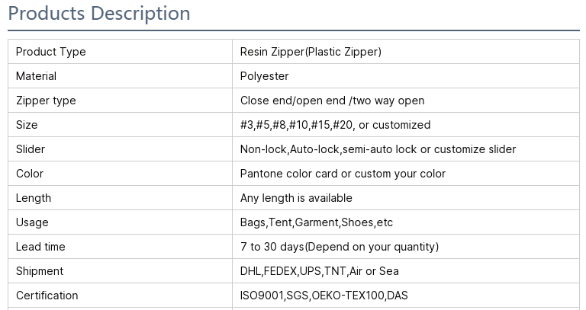Click the Polyester value cell
Image resolution: width=586 pixels, height=310 pixels.
406,76
